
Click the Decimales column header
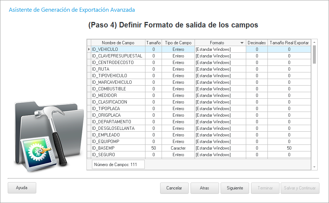click(256, 43)
